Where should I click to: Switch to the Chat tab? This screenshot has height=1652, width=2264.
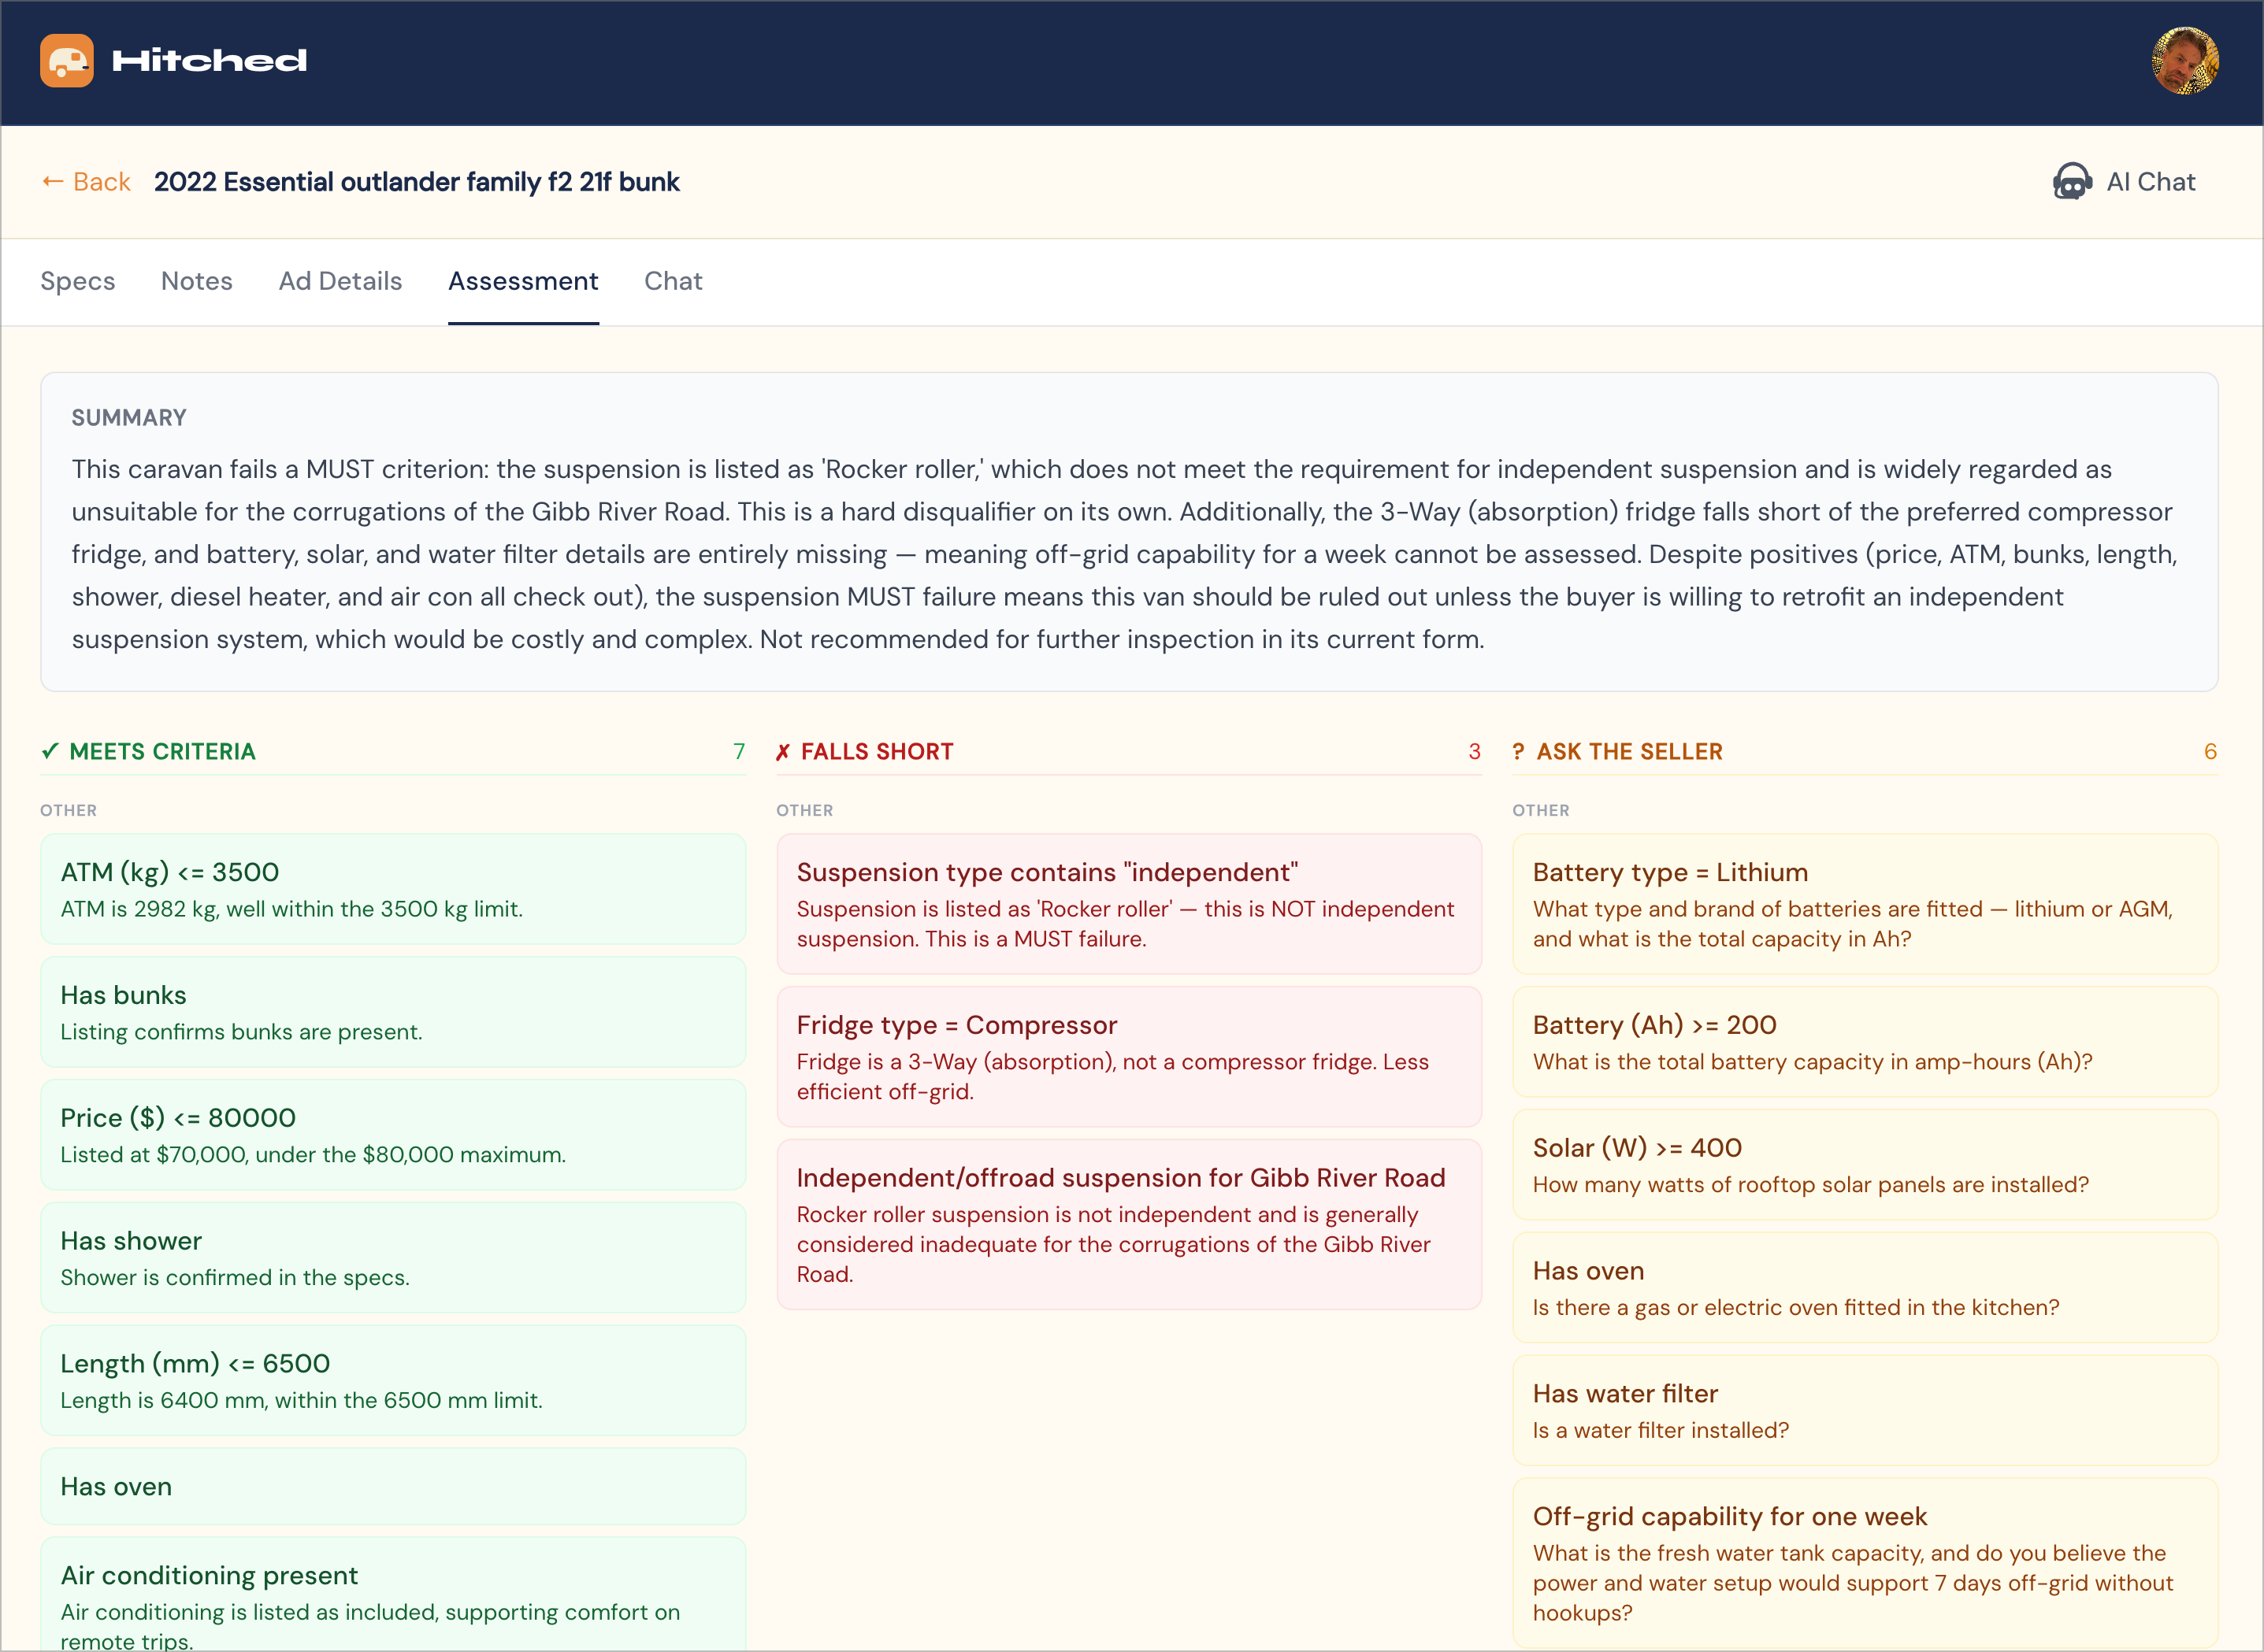click(674, 281)
